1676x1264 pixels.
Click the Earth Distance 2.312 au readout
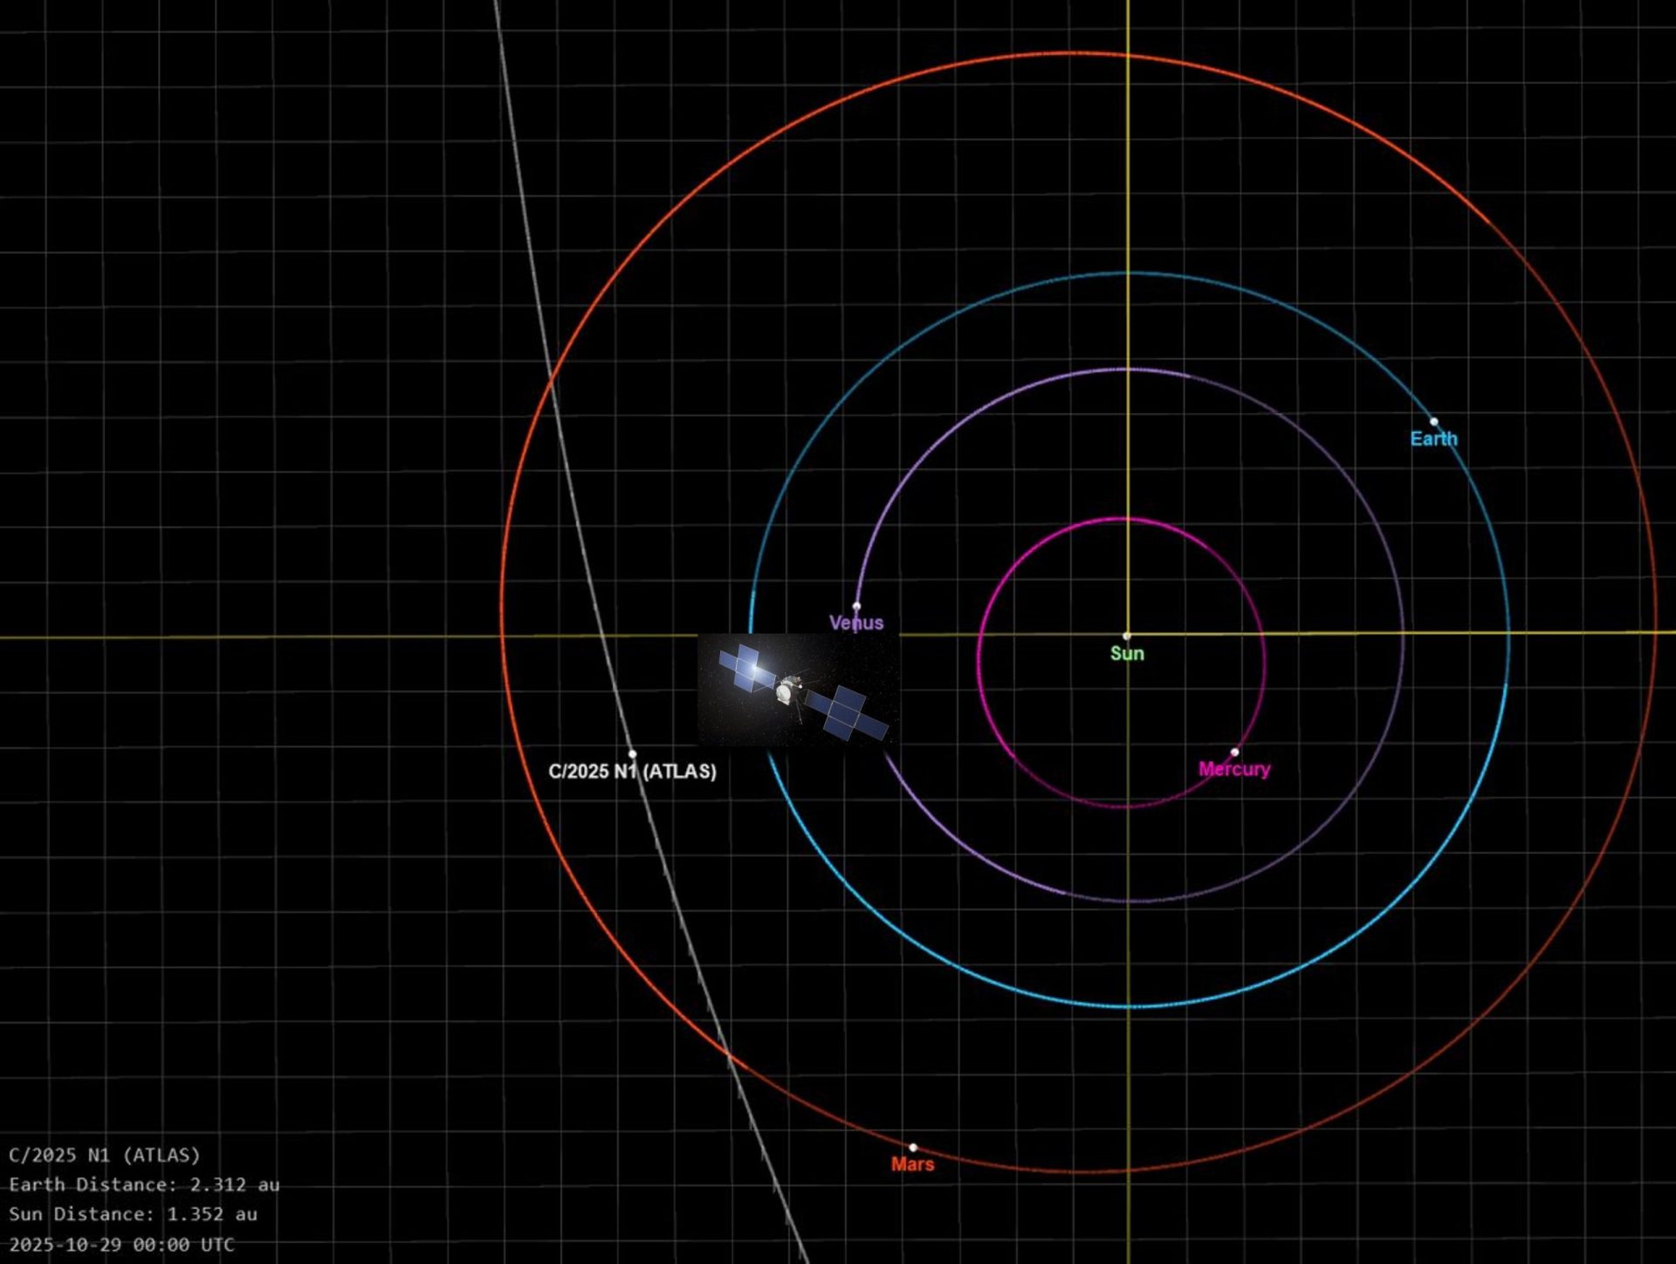[144, 1185]
